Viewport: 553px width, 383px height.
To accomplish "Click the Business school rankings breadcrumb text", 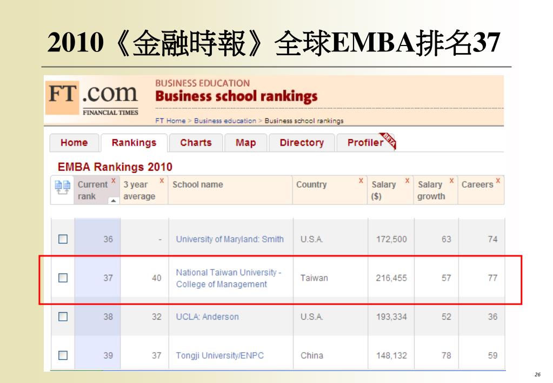I will (304, 121).
